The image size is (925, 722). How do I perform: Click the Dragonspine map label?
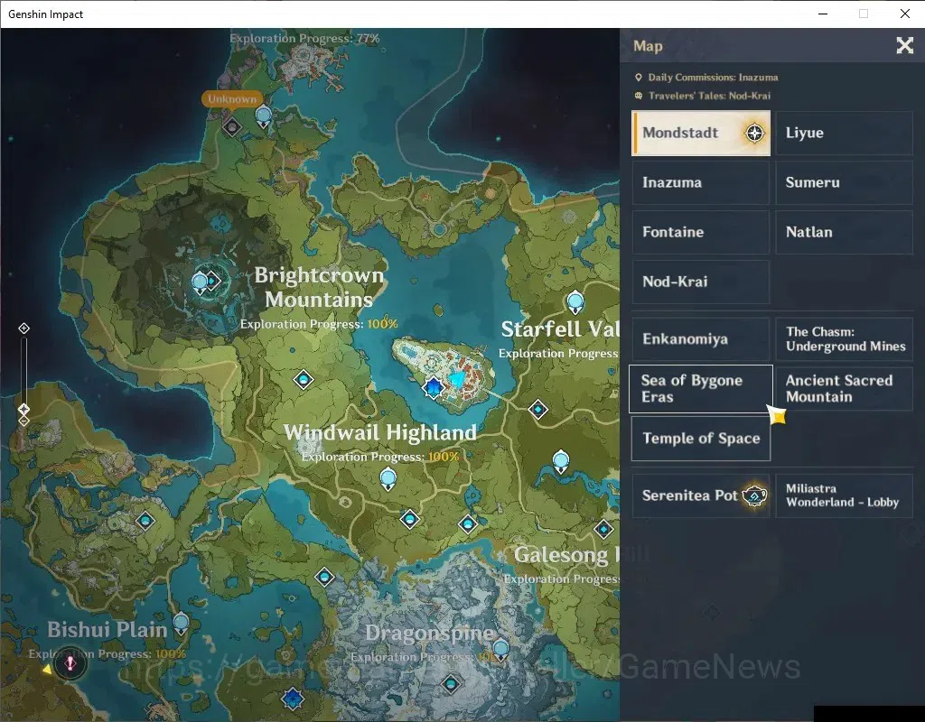(x=429, y=634)
